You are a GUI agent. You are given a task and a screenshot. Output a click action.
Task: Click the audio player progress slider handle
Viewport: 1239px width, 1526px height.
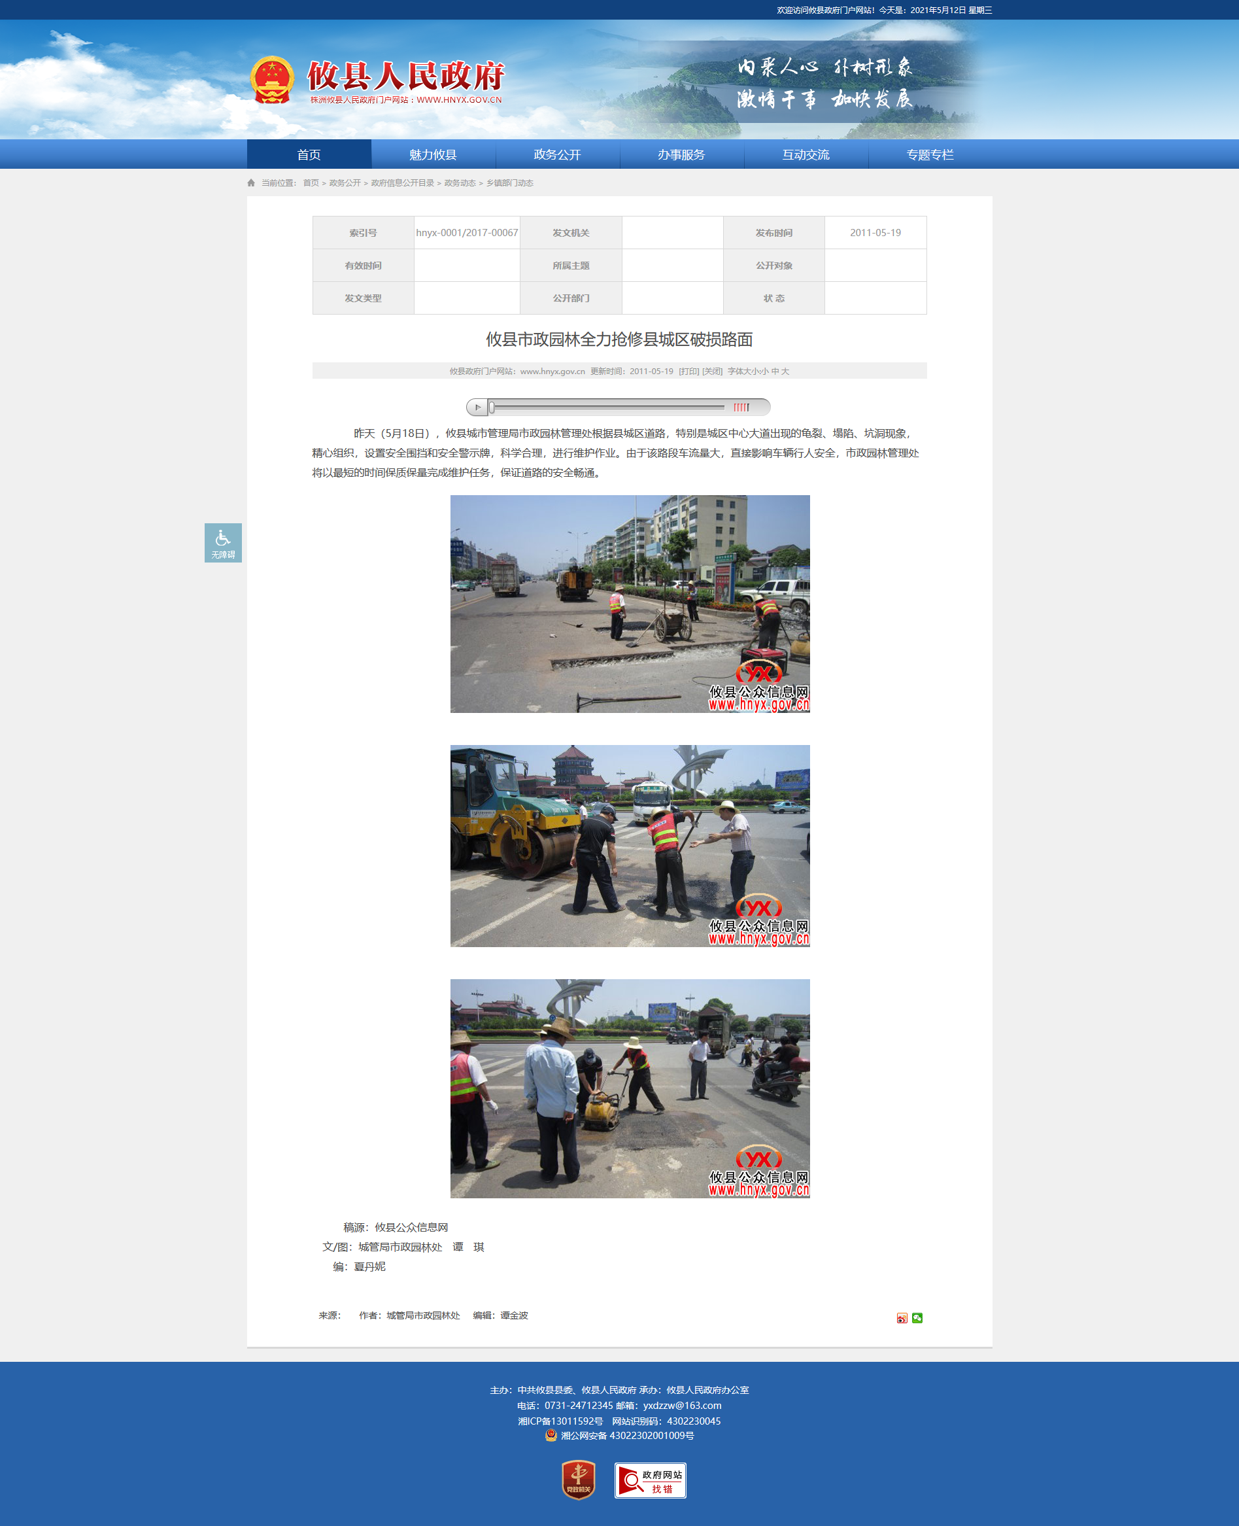492,408
